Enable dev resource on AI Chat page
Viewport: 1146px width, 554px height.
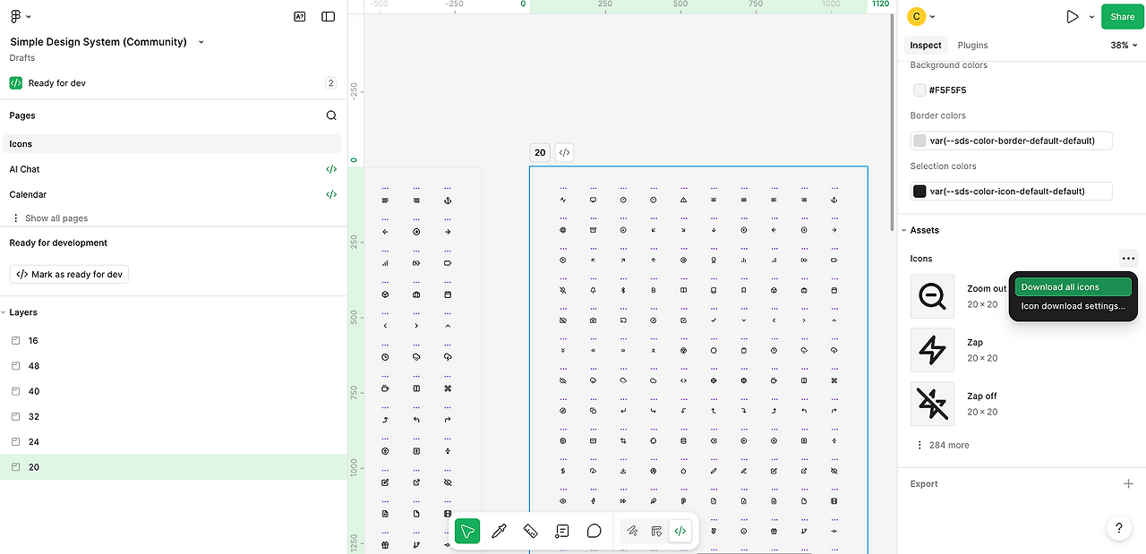coord(331,168)
